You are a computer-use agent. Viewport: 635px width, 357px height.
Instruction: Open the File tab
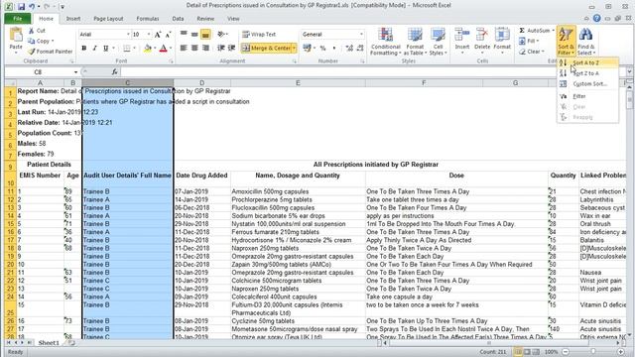pyautogui.click(x=18, y=19)
